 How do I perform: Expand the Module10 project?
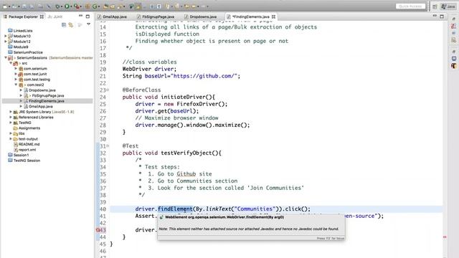click(x=6, y=36)
